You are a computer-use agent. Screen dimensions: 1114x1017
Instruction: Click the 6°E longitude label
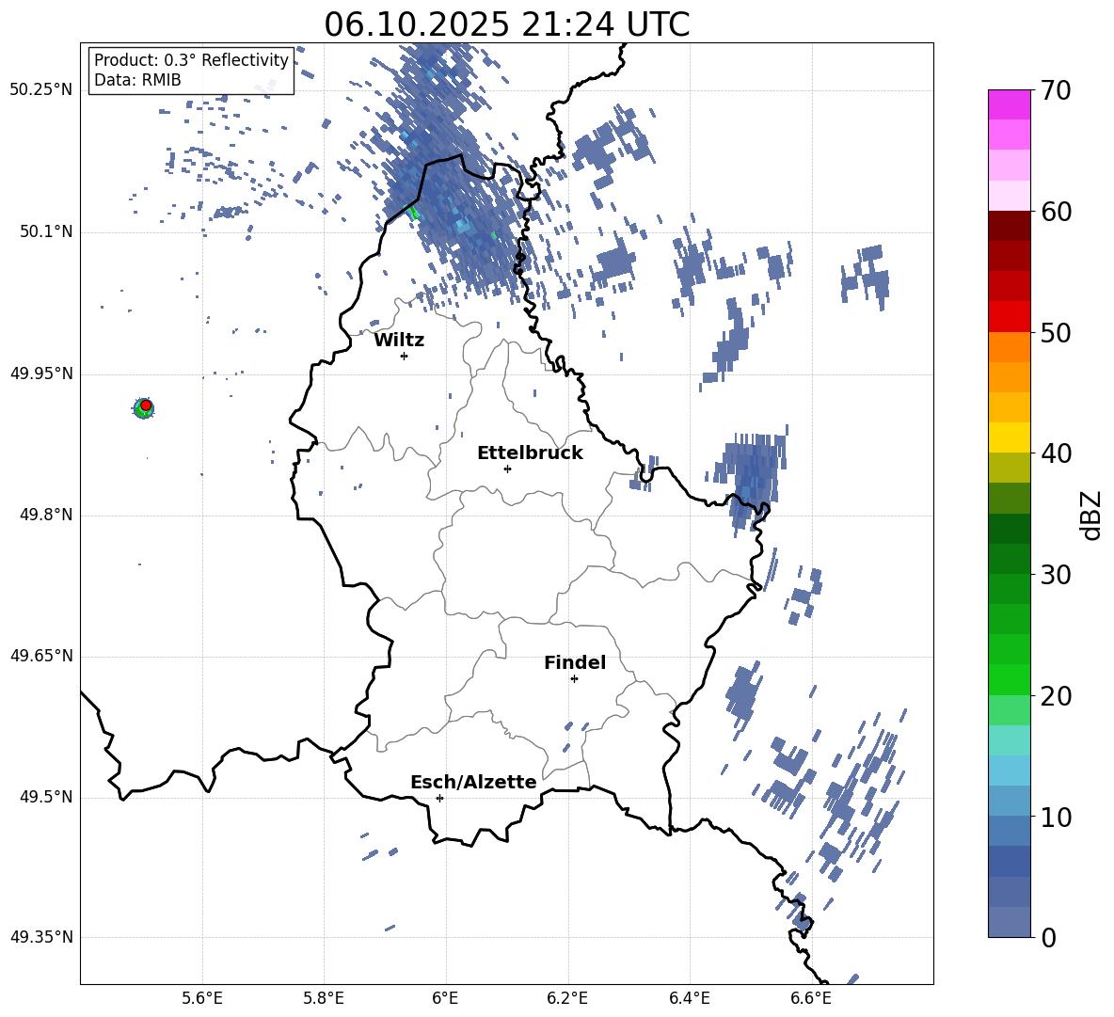pos(445,998)
